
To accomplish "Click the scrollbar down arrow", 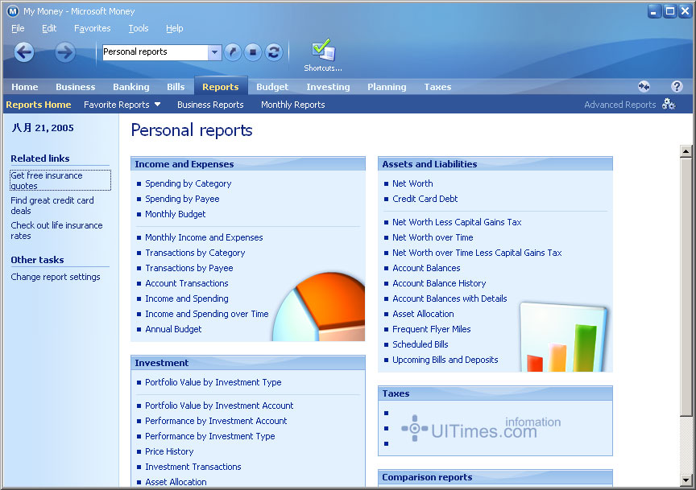I will 686,480.
